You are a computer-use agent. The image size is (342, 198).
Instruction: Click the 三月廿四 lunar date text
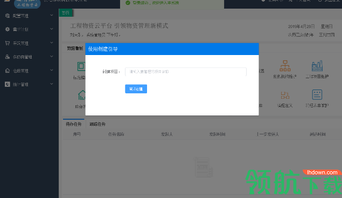coord(327,35)
